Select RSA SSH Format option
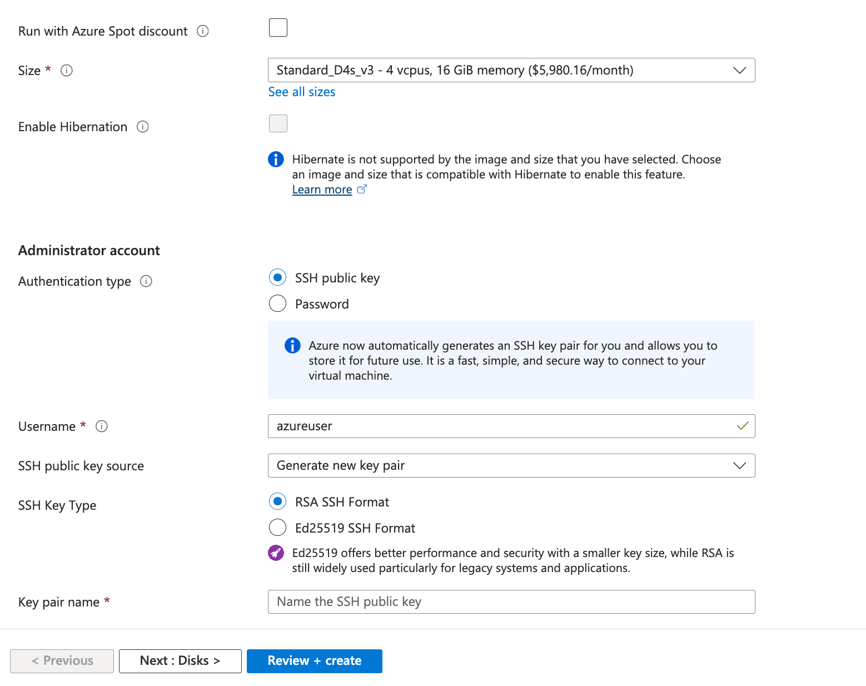This screenshot has width=866, height=686. click(277, 501)
